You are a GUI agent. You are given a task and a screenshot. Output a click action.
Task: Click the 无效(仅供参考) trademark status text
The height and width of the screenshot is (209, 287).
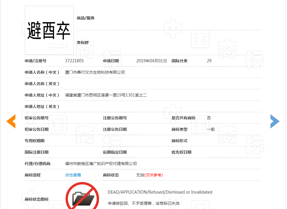click(x=149, y=175)
